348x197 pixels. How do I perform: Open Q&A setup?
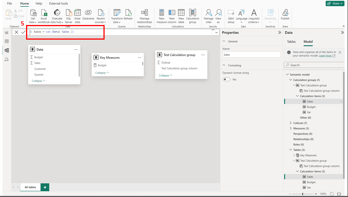pos(231,16)
